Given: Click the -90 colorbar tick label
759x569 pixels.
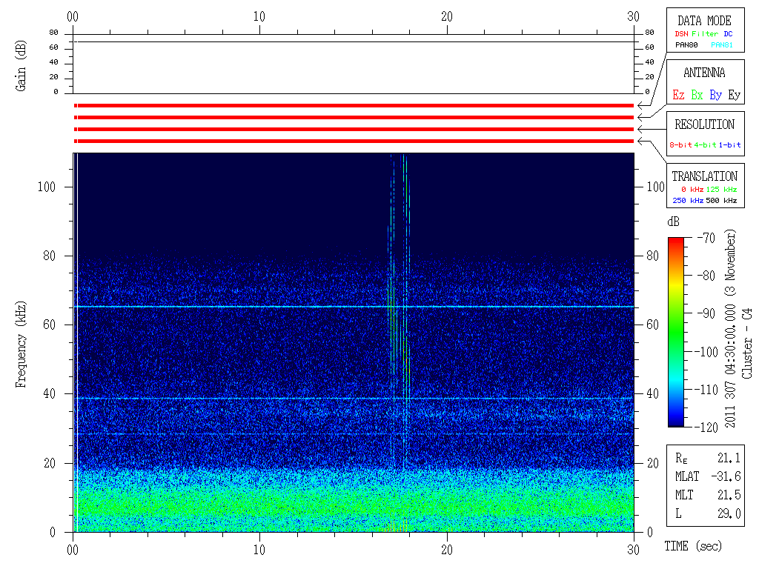Looking at the screenshot, I should pyautogui.click(x=706, y=313).
